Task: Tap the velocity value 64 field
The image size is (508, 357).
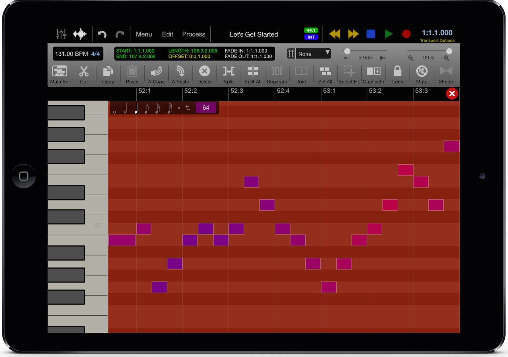Action: pos(206,108)
